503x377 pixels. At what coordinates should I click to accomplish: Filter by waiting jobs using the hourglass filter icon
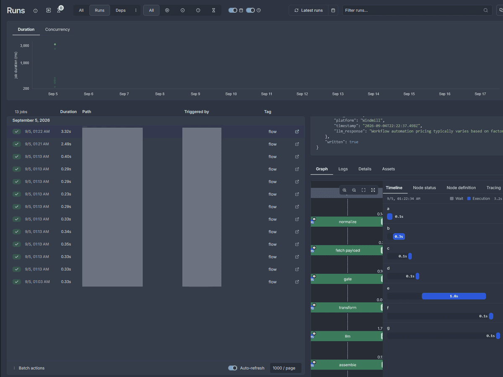pos(213,10)
